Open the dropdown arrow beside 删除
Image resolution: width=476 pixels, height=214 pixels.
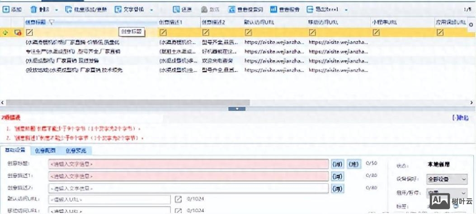tap(57, 9)
